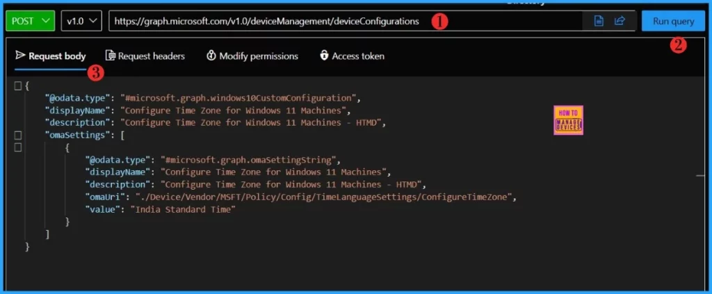
Task: Open the Modify permissions tab
Action: click(252, 56)
